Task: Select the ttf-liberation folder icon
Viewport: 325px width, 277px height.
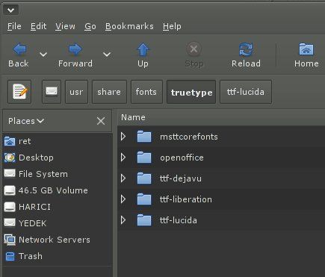Action: (x=144, y=199)
